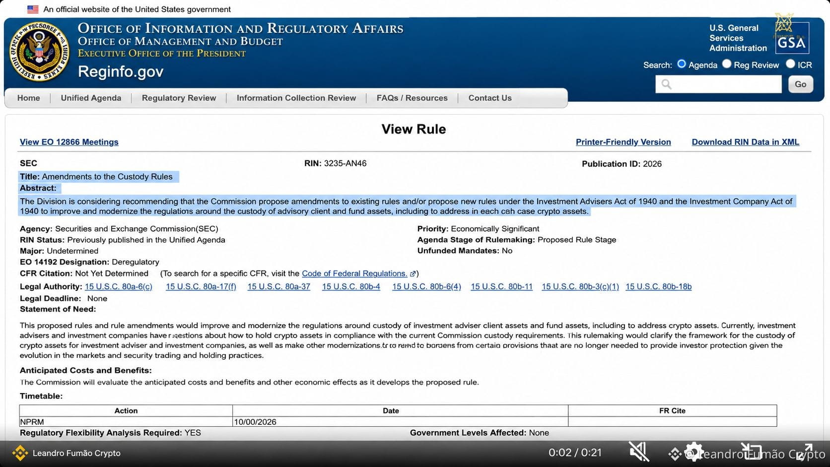Screen dimensions: 830x467
Task: Click the GSA logo in the header
Action: point(792,38)
